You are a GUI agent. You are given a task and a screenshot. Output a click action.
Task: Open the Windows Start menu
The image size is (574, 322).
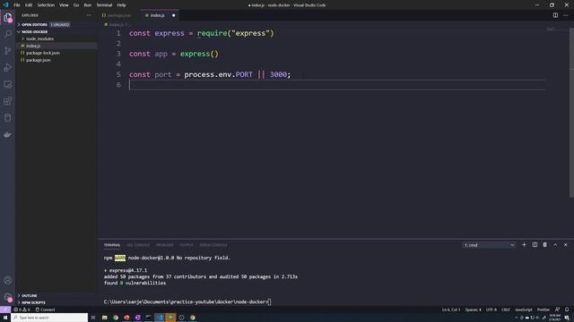coord(5,318)
